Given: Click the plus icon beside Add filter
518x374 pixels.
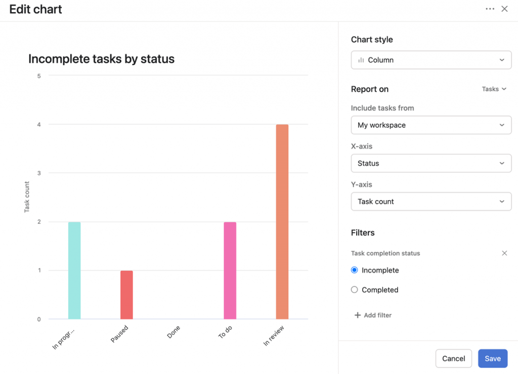Looking at the screenshot, I should point(358,315).
